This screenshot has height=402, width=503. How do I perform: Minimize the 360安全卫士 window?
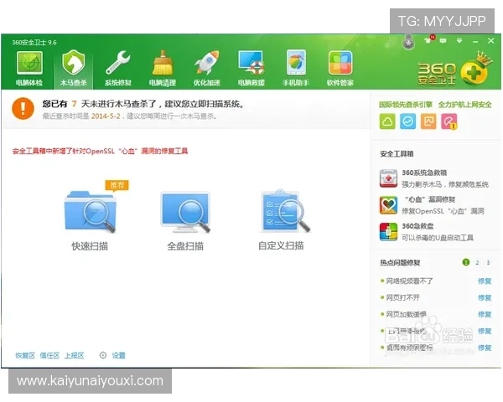(475, 41)
